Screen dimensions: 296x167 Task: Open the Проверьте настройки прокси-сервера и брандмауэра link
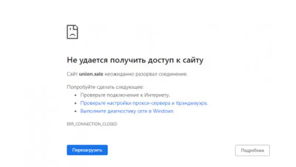point(144,103)
